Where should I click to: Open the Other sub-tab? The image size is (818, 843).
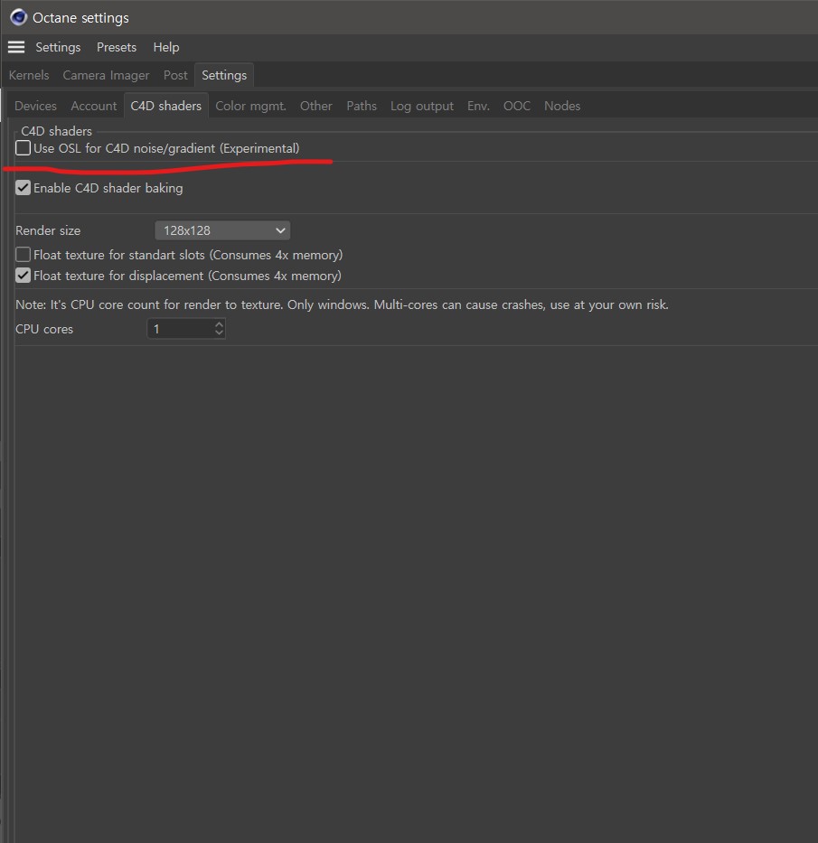click(316, 106)
